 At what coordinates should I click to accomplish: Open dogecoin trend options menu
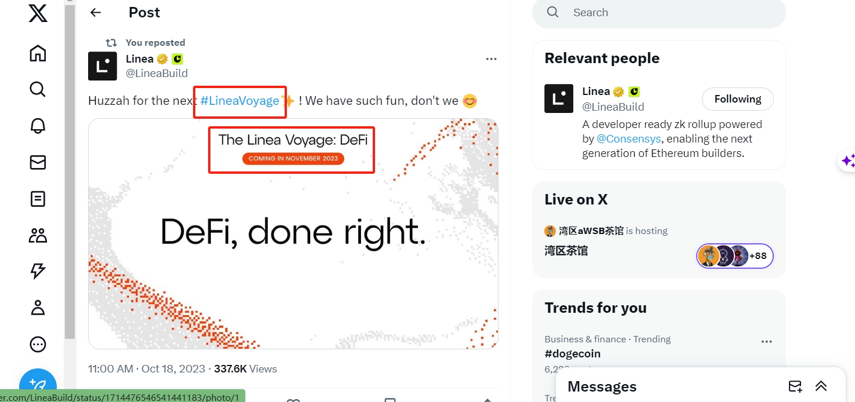click(766, 342)
